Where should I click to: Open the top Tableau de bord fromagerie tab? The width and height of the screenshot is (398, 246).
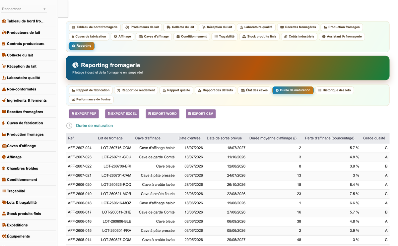tap(95, 27)
